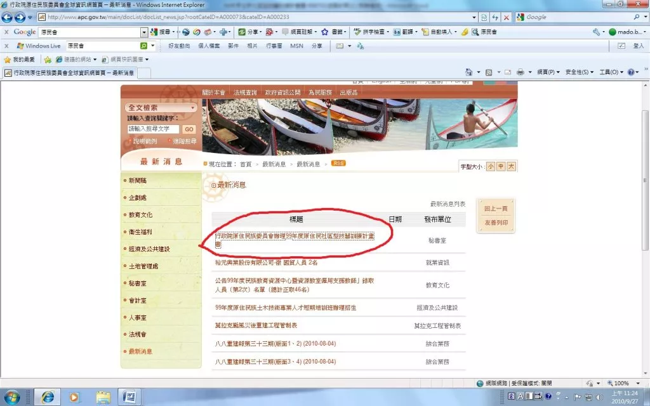This screenshot has height=406, width=650.
Task: Open Google toolbar wrench settings
Action: pyautogui.click(x=596, y=32)
